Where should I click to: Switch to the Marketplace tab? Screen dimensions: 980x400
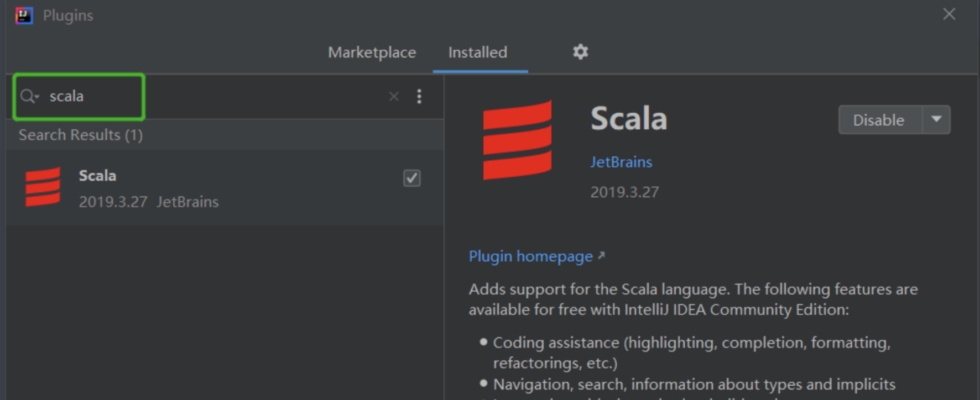click(372, 52)
